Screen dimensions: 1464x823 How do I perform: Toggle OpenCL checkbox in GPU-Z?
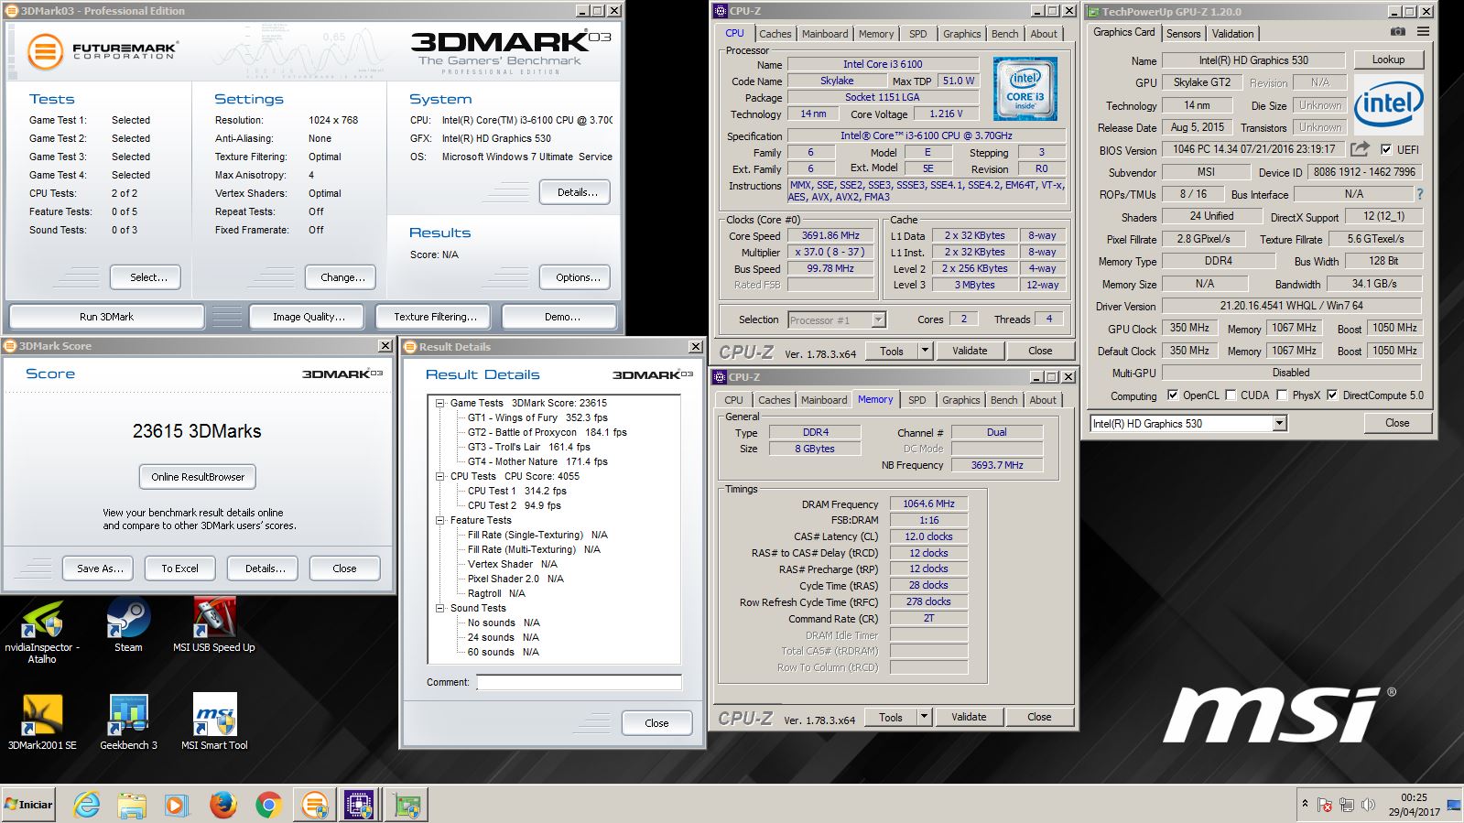(1173, 395)
